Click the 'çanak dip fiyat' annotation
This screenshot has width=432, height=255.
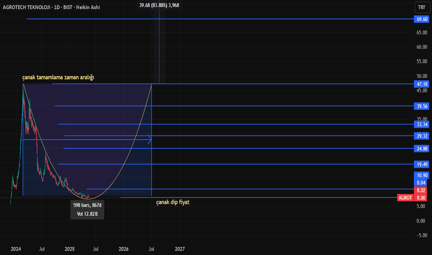173,202
